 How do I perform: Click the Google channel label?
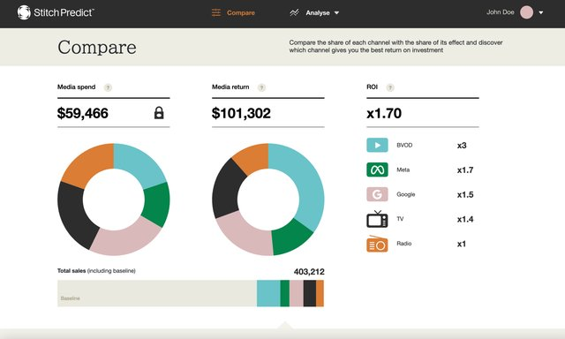406,194
